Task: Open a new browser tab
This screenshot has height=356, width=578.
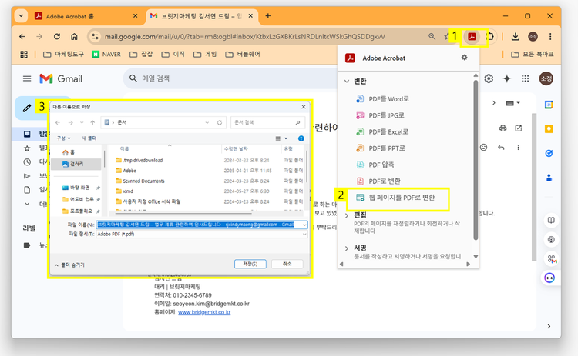Action: [267, 16]
